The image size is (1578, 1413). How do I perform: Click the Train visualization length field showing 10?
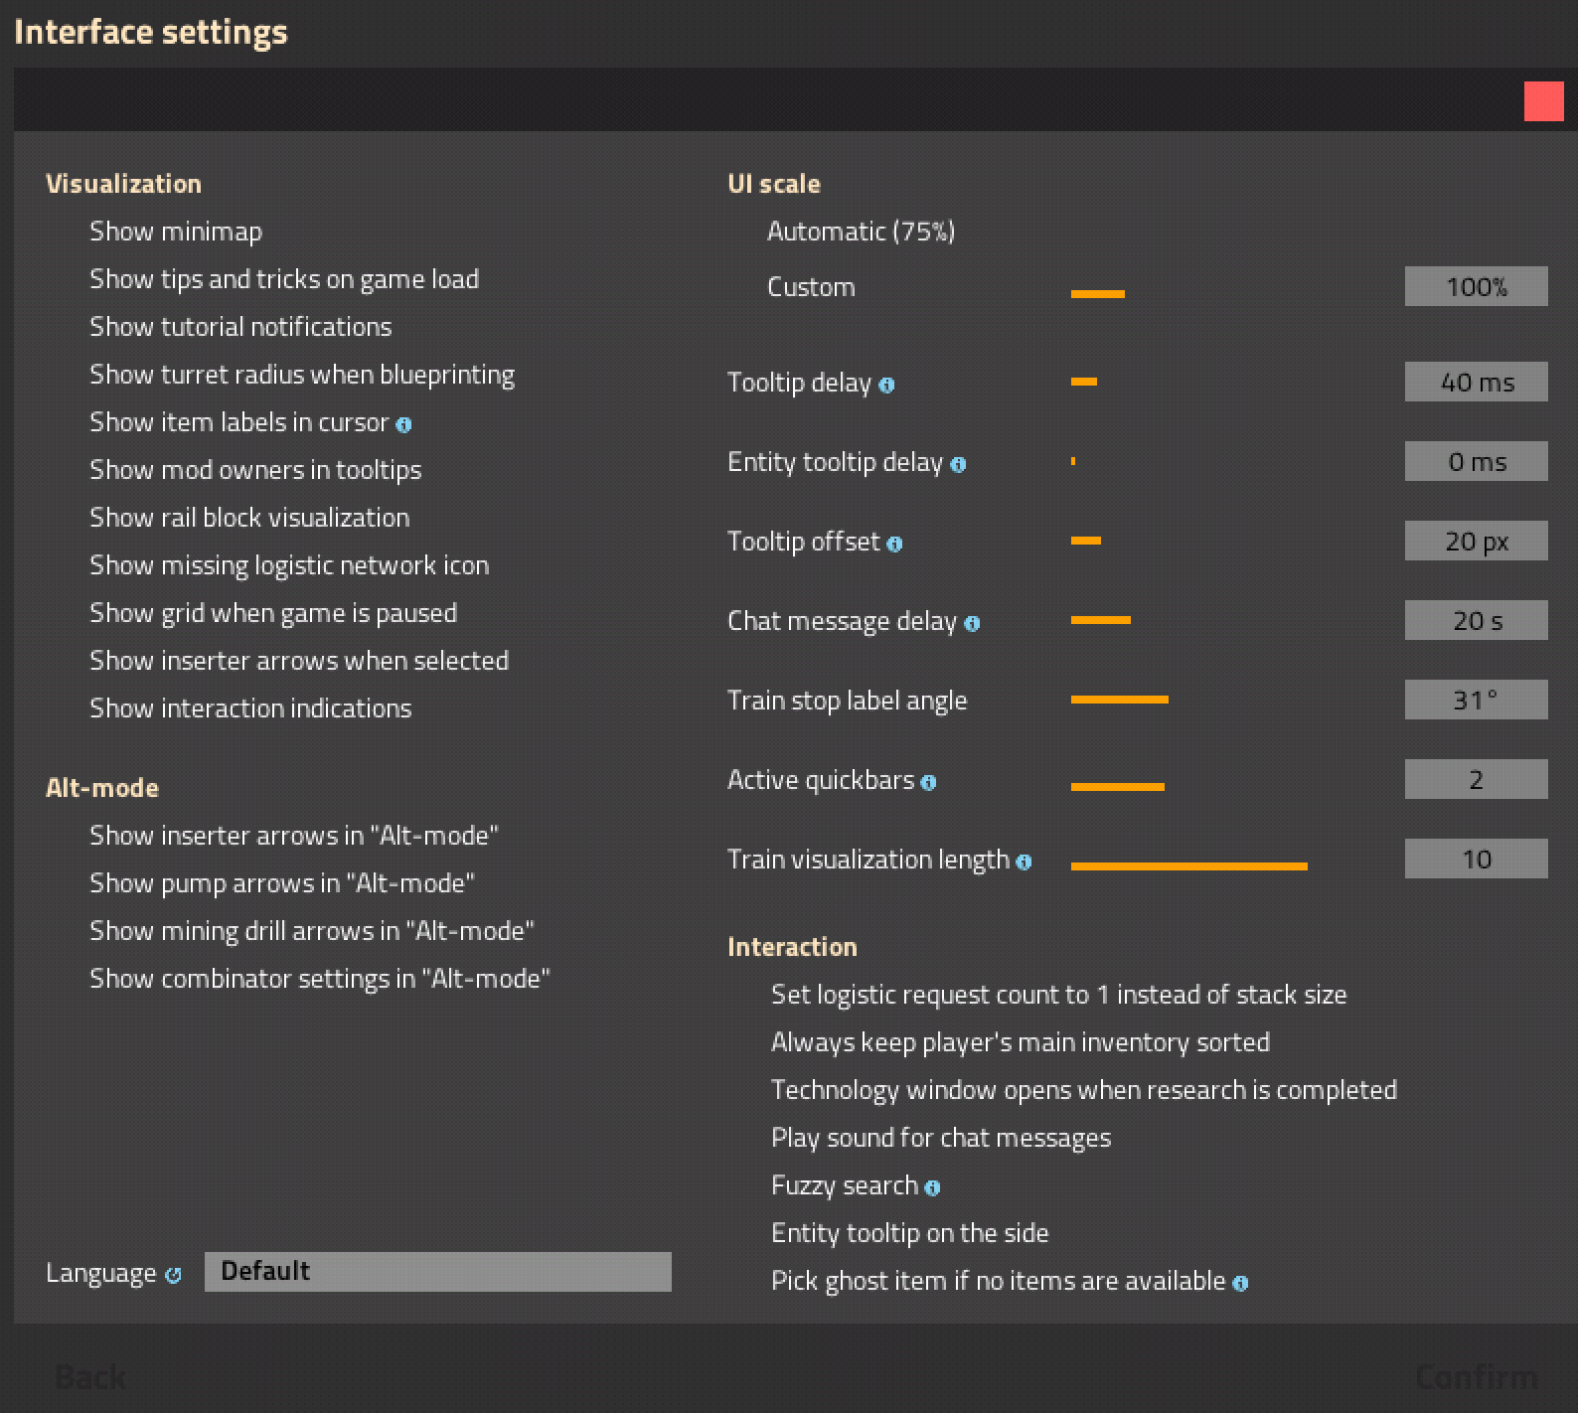[1477, 859]
